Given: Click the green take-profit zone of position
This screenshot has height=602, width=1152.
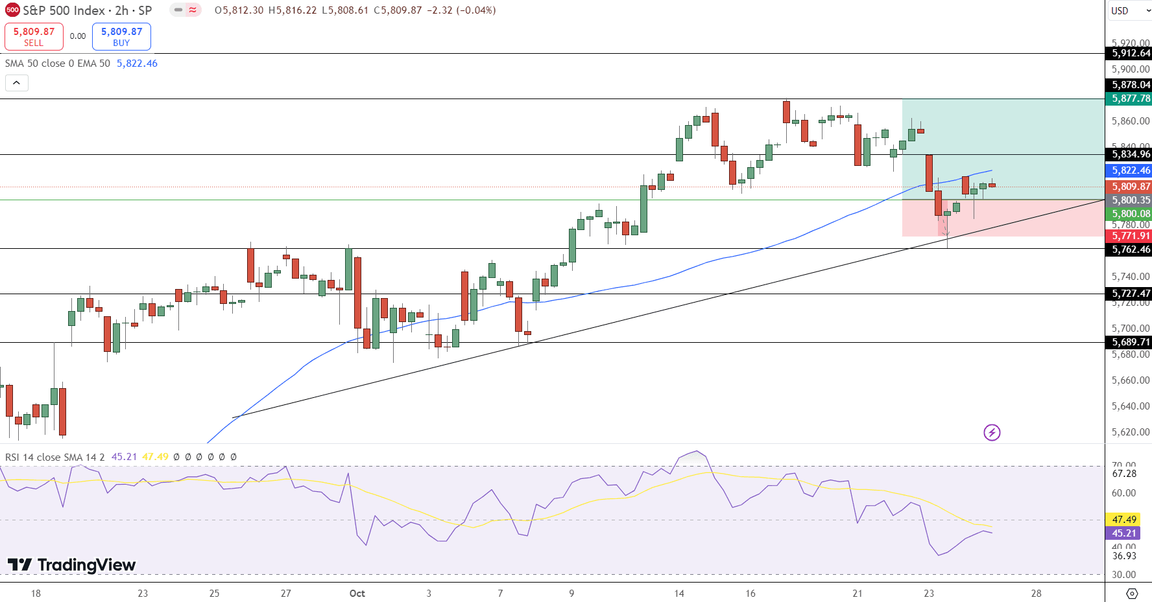Looking at the screenshot, I should pyautogui.click(x=1003, y=149).
